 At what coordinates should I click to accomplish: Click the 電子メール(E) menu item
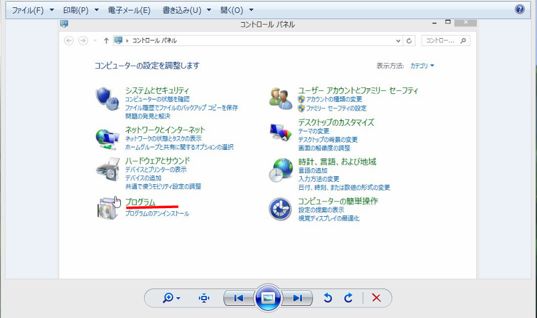click(129, 10)
